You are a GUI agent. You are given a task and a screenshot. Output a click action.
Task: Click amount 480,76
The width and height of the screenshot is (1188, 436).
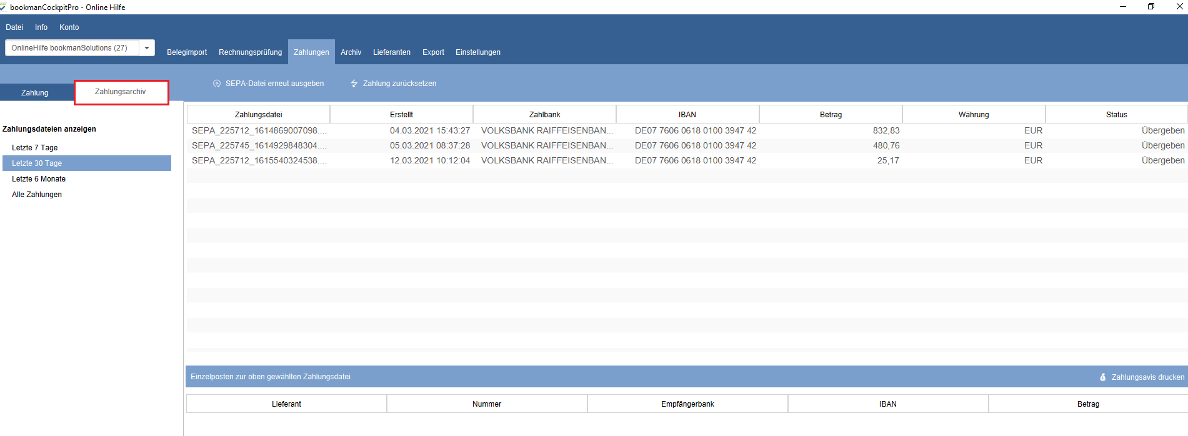(x=886, y=146)
